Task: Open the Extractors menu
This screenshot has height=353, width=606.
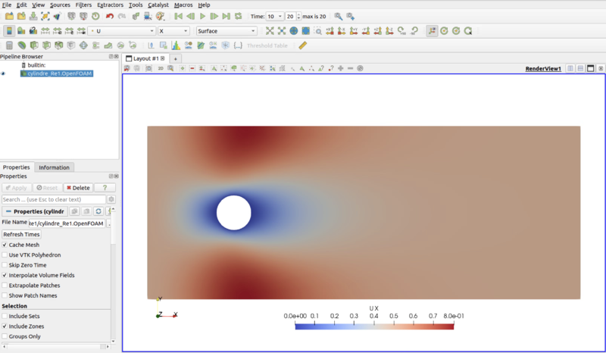Action: click(x=110, y=5)
